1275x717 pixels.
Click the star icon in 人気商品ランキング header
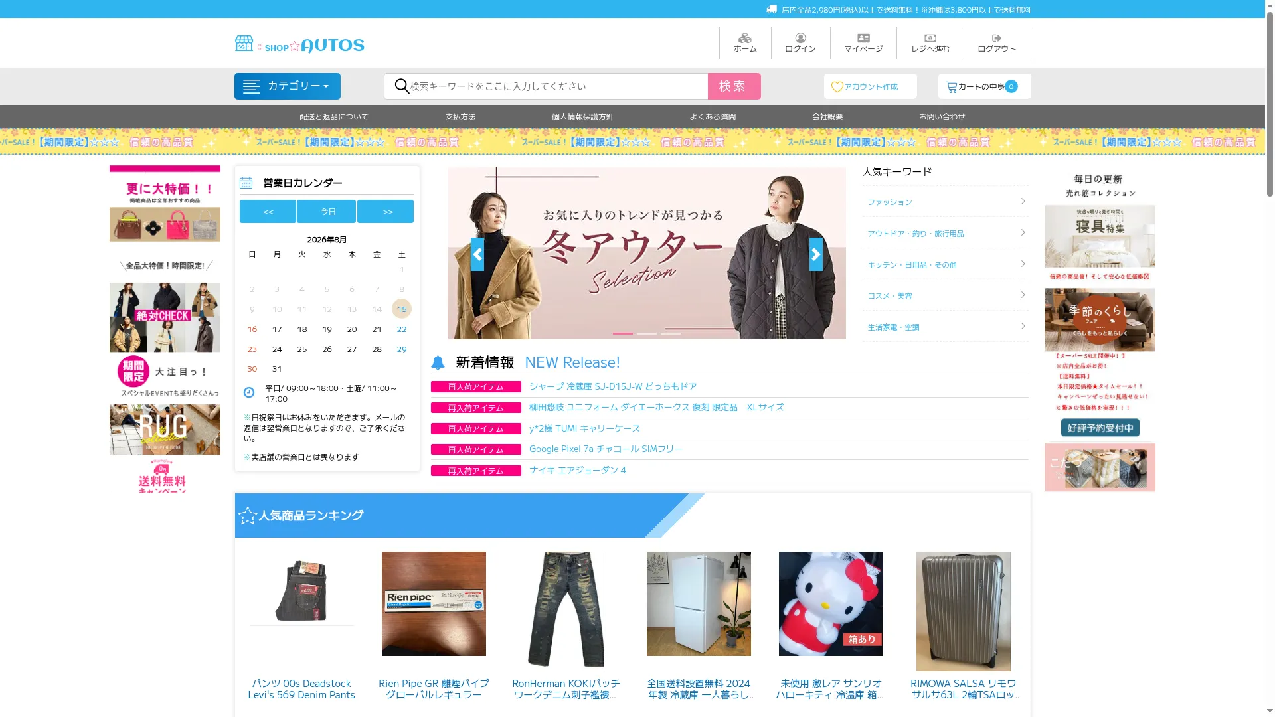(247, 515)
